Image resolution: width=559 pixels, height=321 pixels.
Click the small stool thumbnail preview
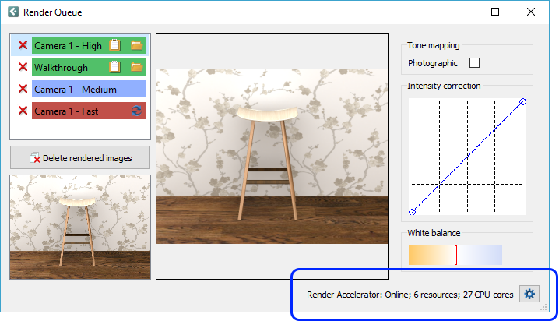click(80, 227)
